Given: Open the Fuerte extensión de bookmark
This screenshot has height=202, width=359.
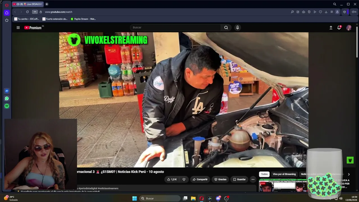Looking at the screenshot, I should [x=55, y=19].
